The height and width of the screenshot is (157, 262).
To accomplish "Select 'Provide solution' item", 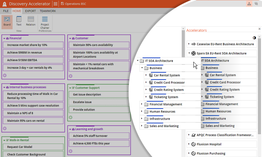I will [99, 110].
